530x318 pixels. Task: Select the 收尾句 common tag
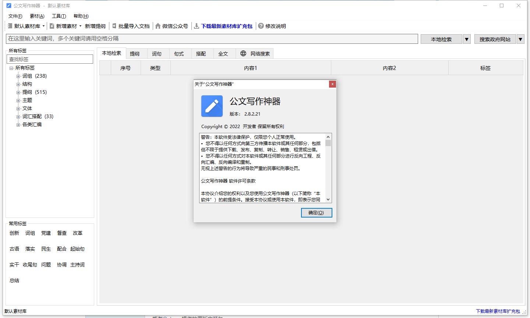pos(30,265)
